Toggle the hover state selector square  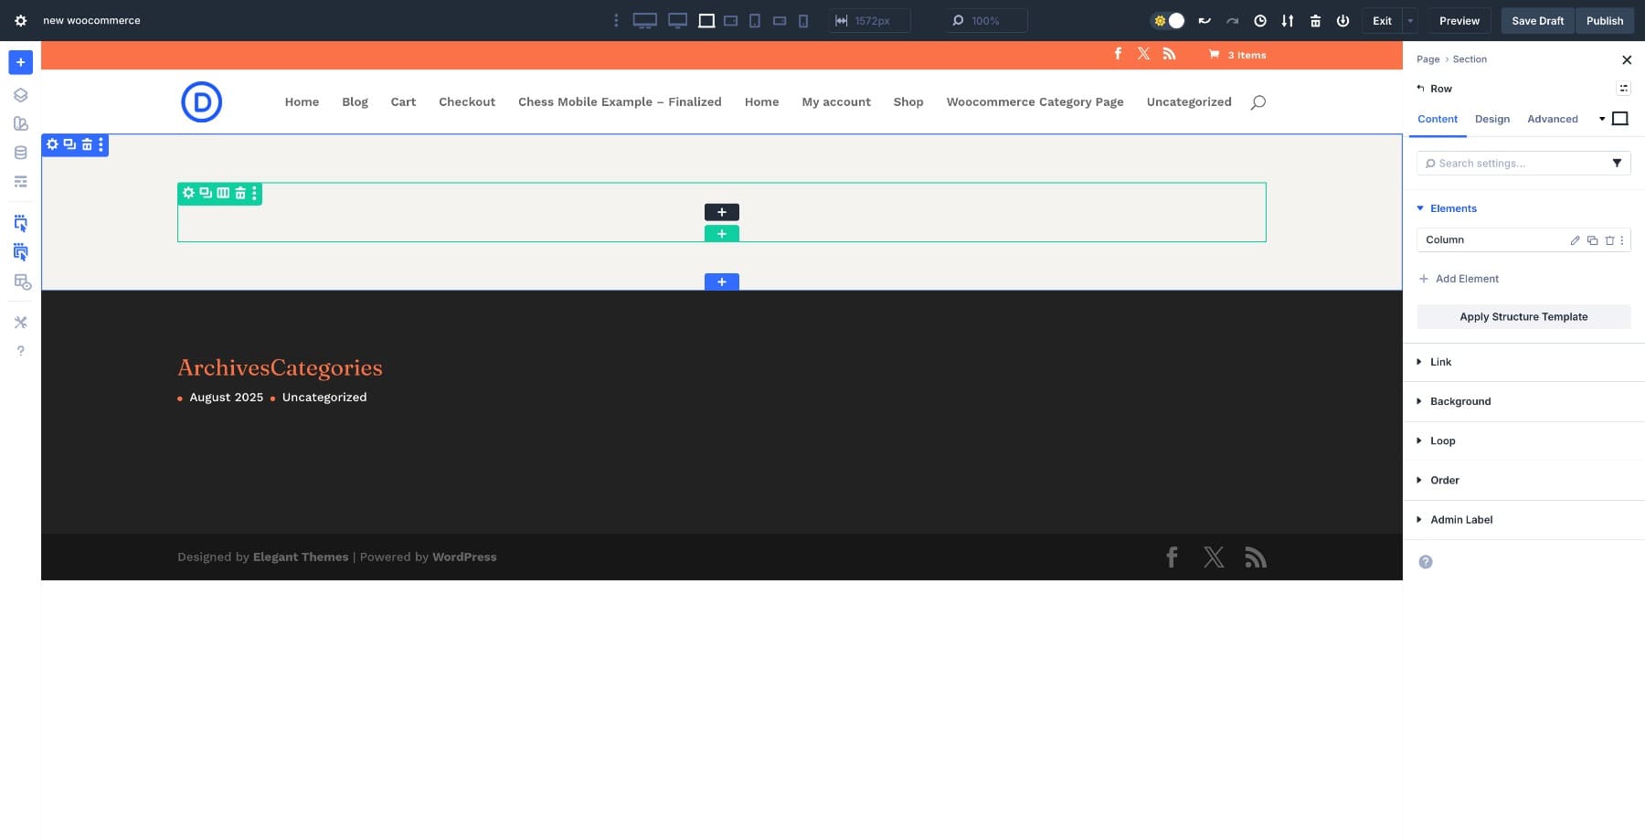click(x=1619, y=118)
